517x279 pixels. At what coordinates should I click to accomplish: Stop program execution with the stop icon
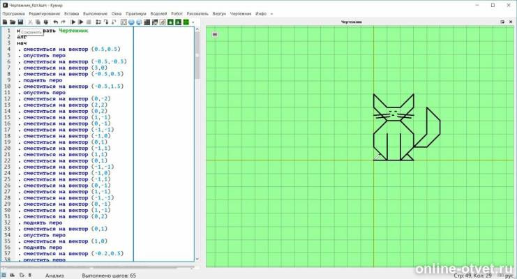(x=89, y=22)
